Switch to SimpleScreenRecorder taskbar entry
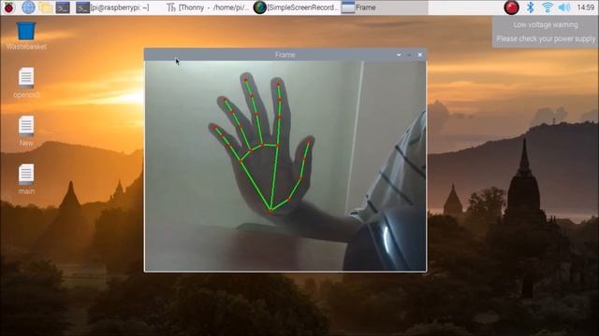599x336 pixels. click(296, 7)
